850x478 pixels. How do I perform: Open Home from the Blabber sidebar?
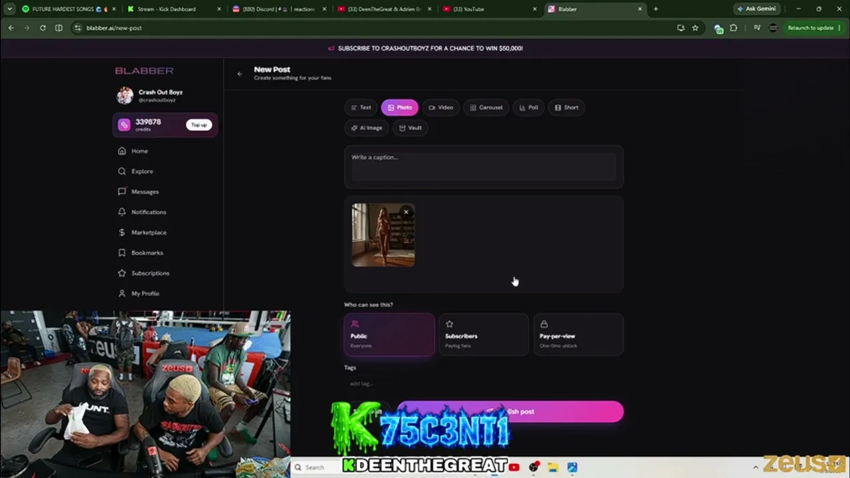pos(133,151)
